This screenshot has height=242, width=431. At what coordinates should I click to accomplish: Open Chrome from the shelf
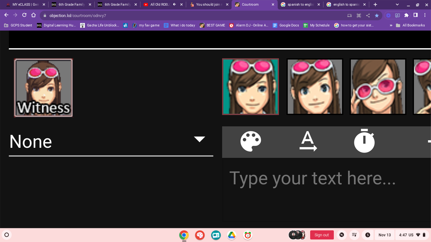coord(184,235)
